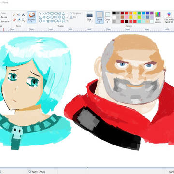Viewport: 174px width, 174px height.
Task: Click the Crop button
Action: pyautogui.click(x=3, y=13)
